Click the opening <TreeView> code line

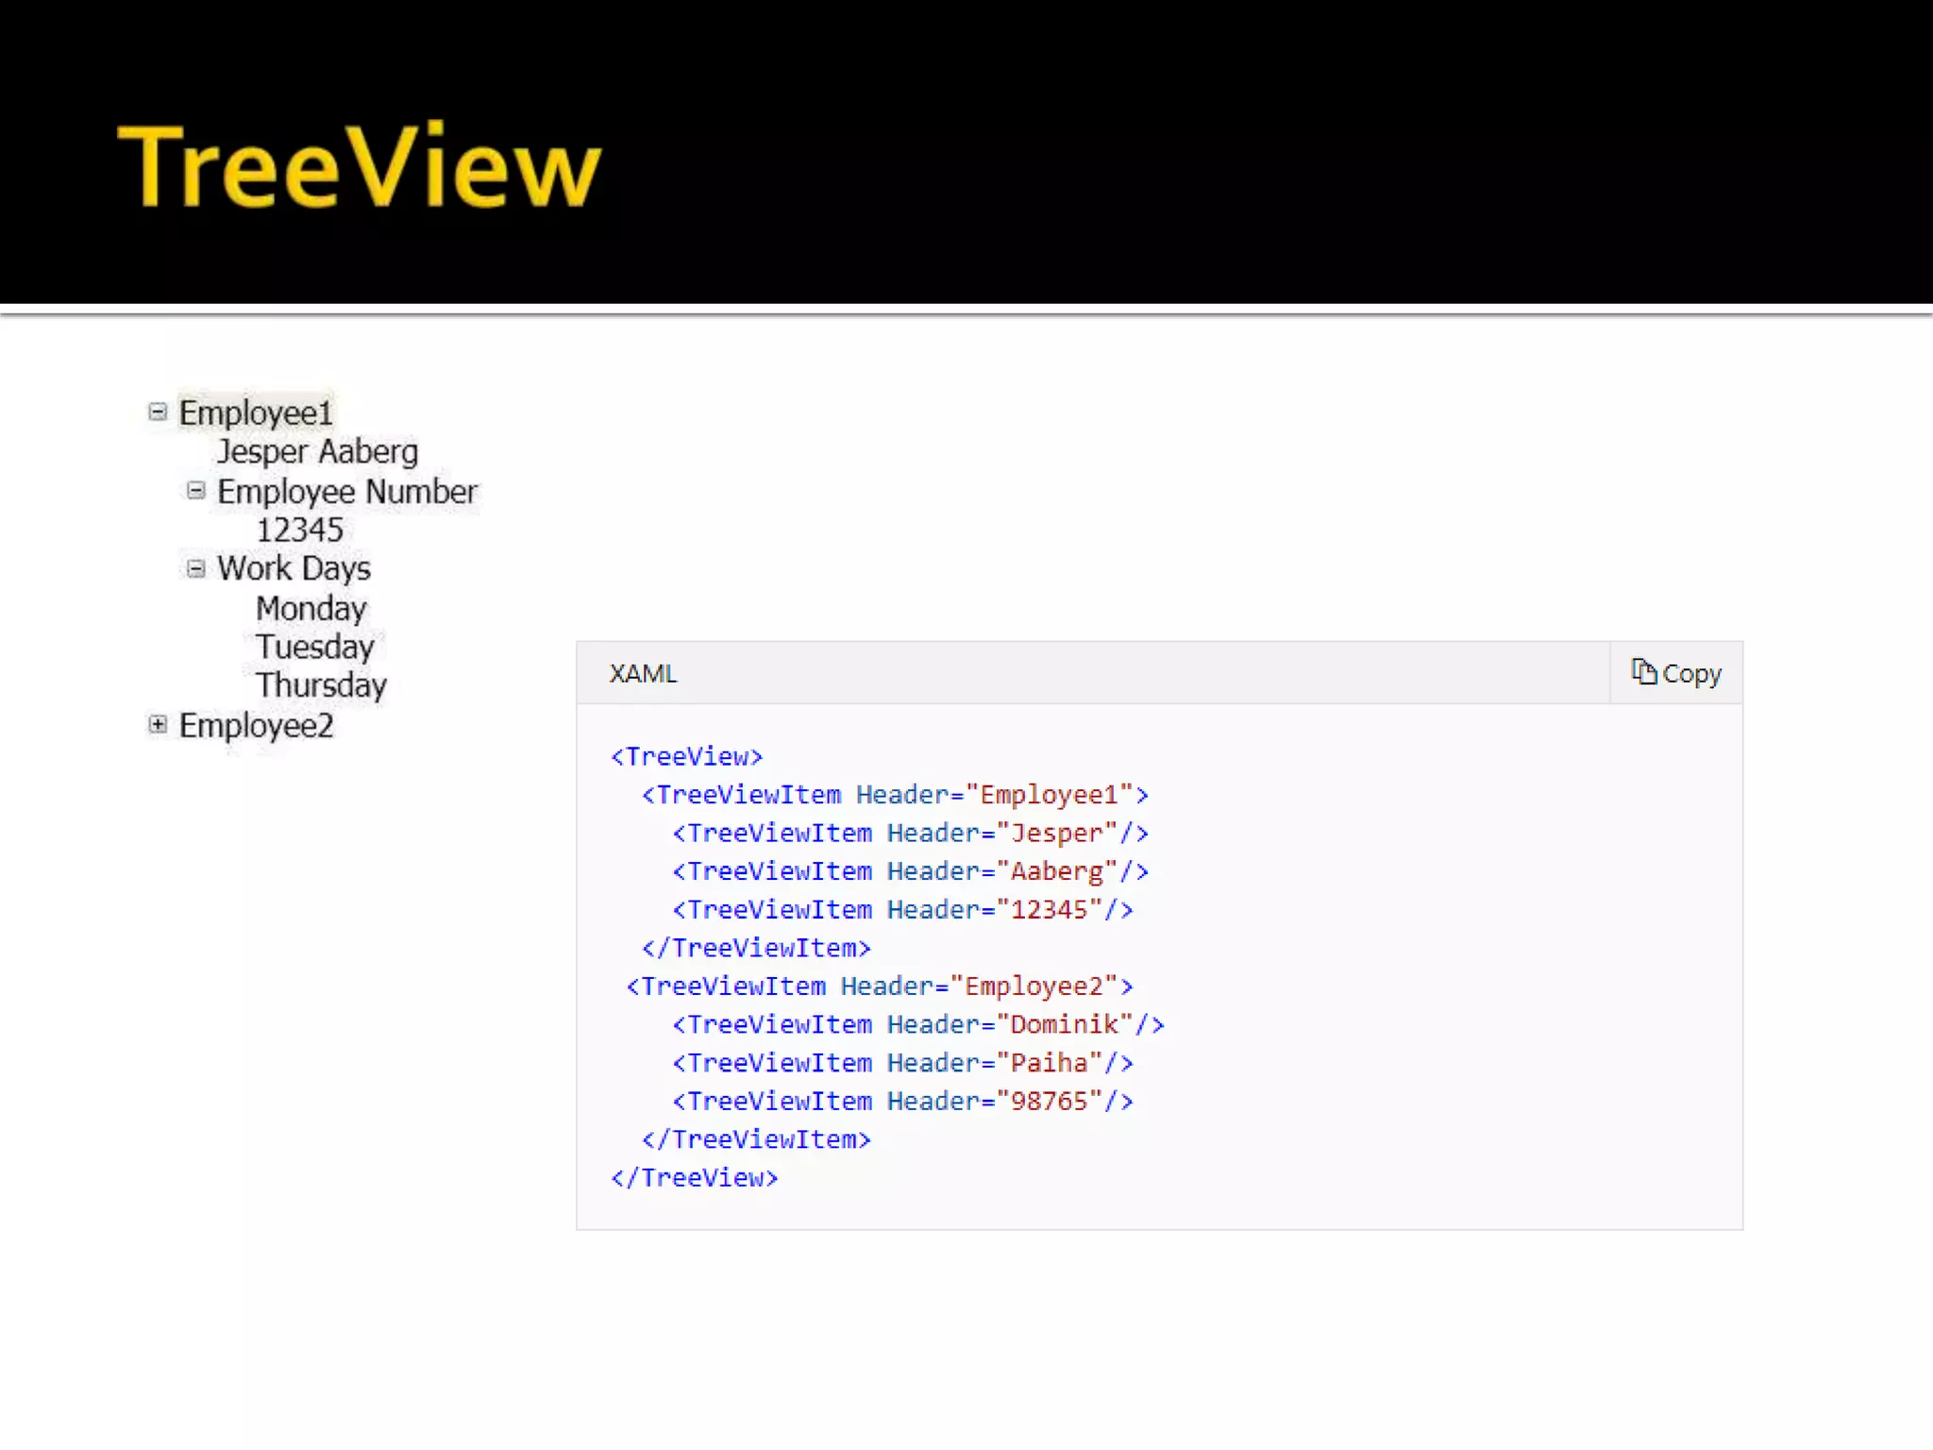tap(686, 757)
